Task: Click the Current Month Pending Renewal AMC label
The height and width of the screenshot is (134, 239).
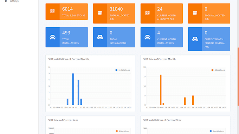Action: pos(215,43)
